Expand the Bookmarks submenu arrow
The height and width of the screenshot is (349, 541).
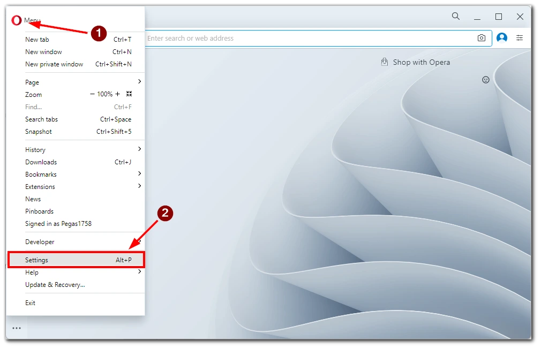point(139,173)
